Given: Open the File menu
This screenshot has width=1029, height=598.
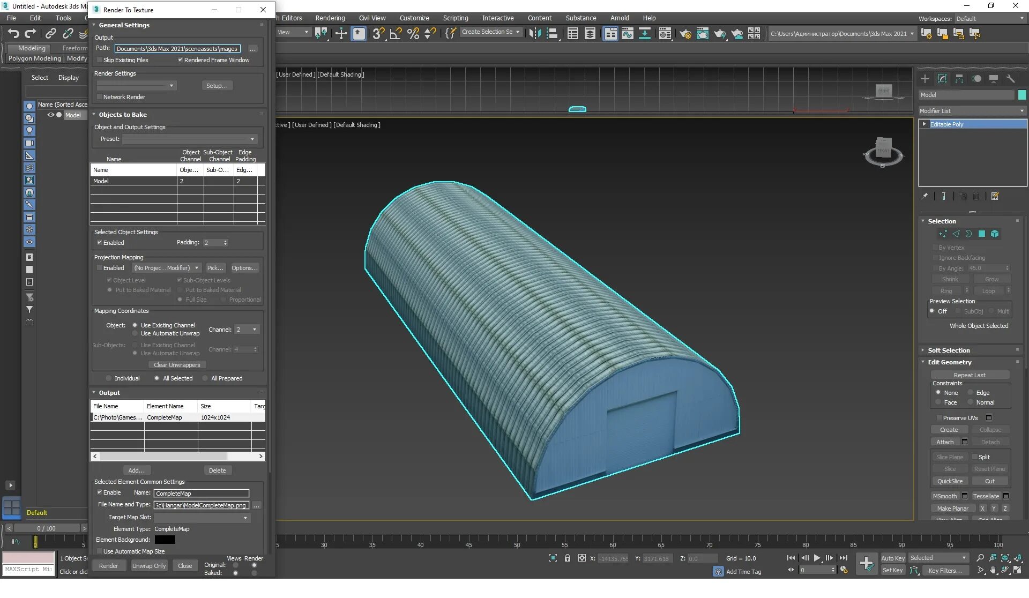Looking at the screenshot, I should [11, 18].
